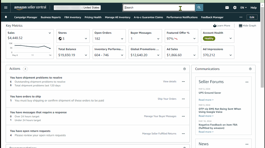The height and width of the screenshot is (148, 265).
Task: Expand the Open Orders card chevron
Action: coord(122,39)
